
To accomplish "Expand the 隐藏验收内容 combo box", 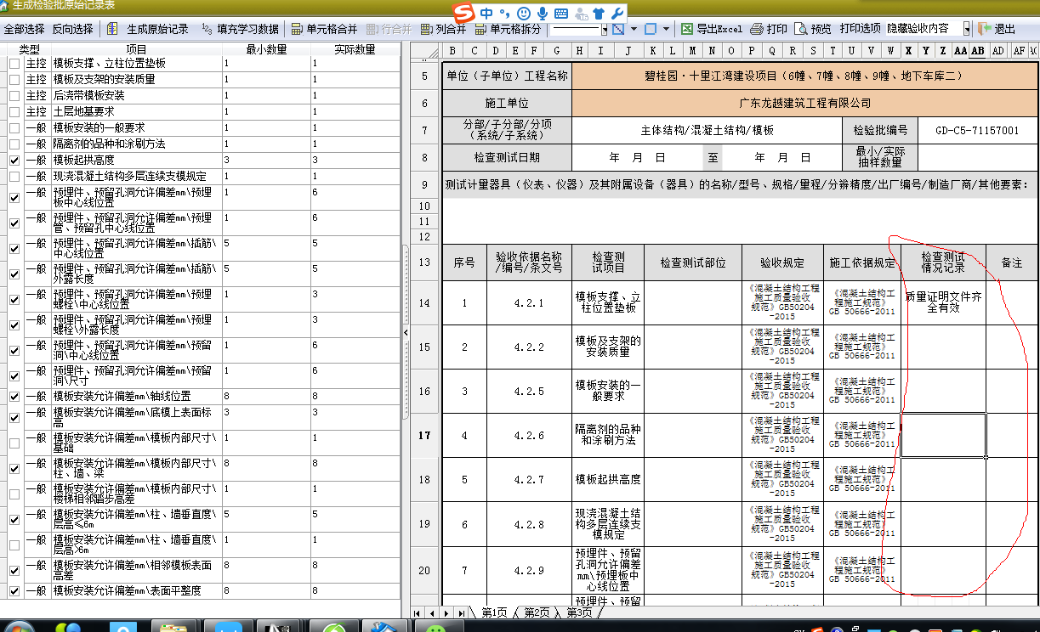I will pyautogui.click(x=967, y=29).
